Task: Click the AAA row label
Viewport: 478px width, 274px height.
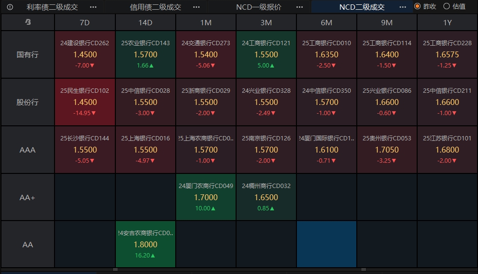Action: pos(27,150)
